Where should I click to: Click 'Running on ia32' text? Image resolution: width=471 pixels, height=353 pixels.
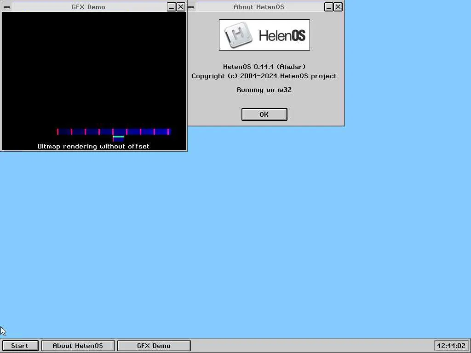[264, 90]
